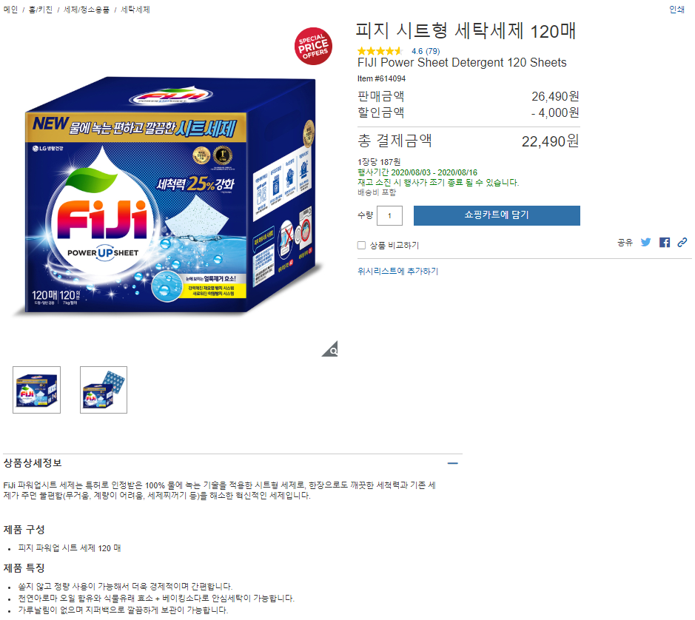Select the first FiJi box thumbnail

pyautogui.click(x=36, y=390)
